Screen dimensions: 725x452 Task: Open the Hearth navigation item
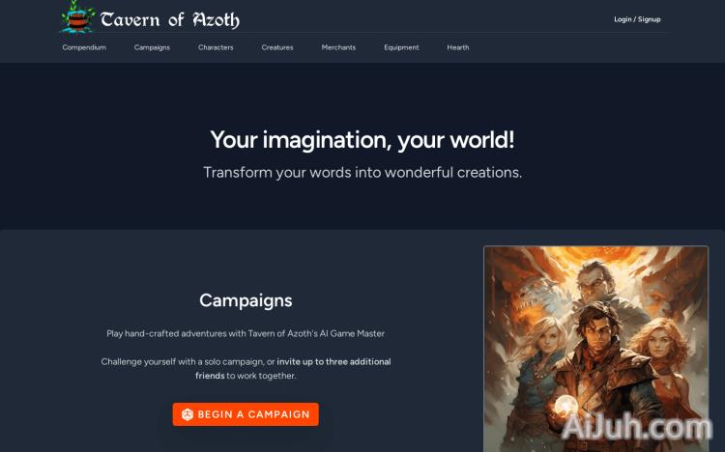pos(458,47)
